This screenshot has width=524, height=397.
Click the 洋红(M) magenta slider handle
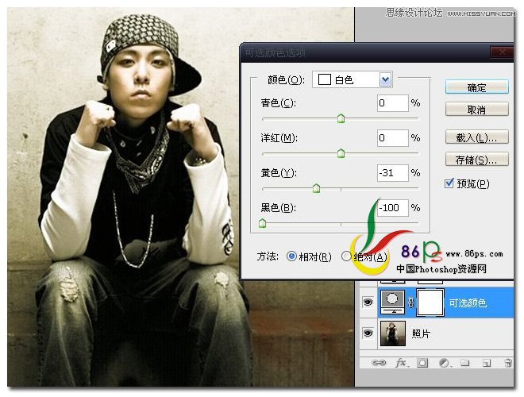tap(341, 153)
